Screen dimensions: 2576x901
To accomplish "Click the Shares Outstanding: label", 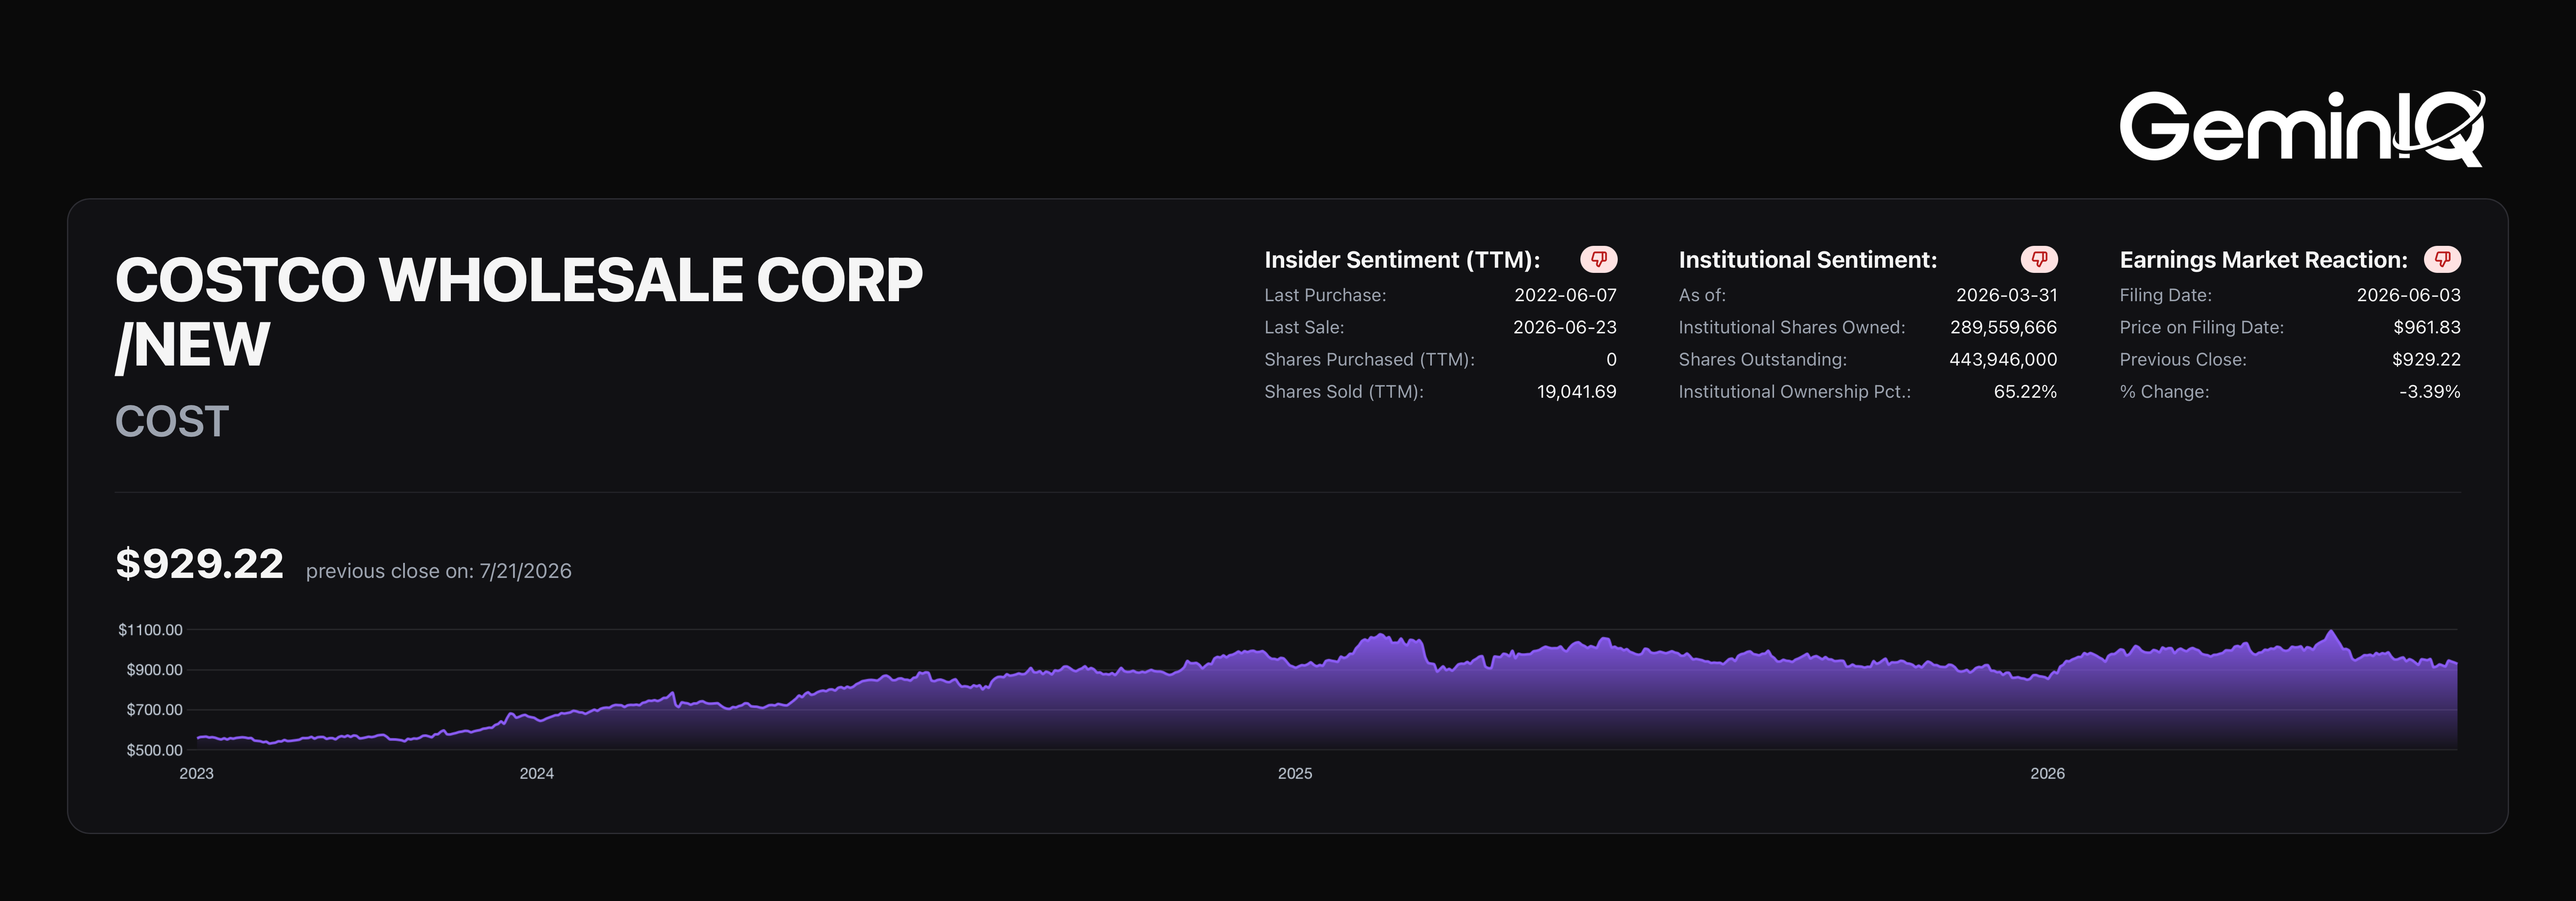I will 1763,359.
